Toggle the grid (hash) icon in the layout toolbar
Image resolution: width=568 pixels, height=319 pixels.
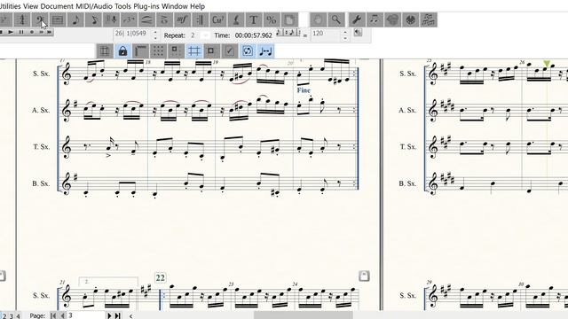point(193,51)
